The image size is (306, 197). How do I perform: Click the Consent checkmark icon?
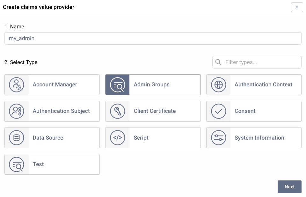click(218, 111)
